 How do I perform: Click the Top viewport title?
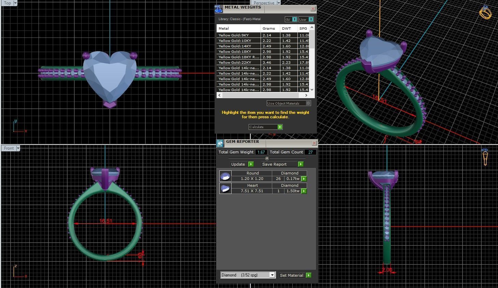tap(8, 3)
